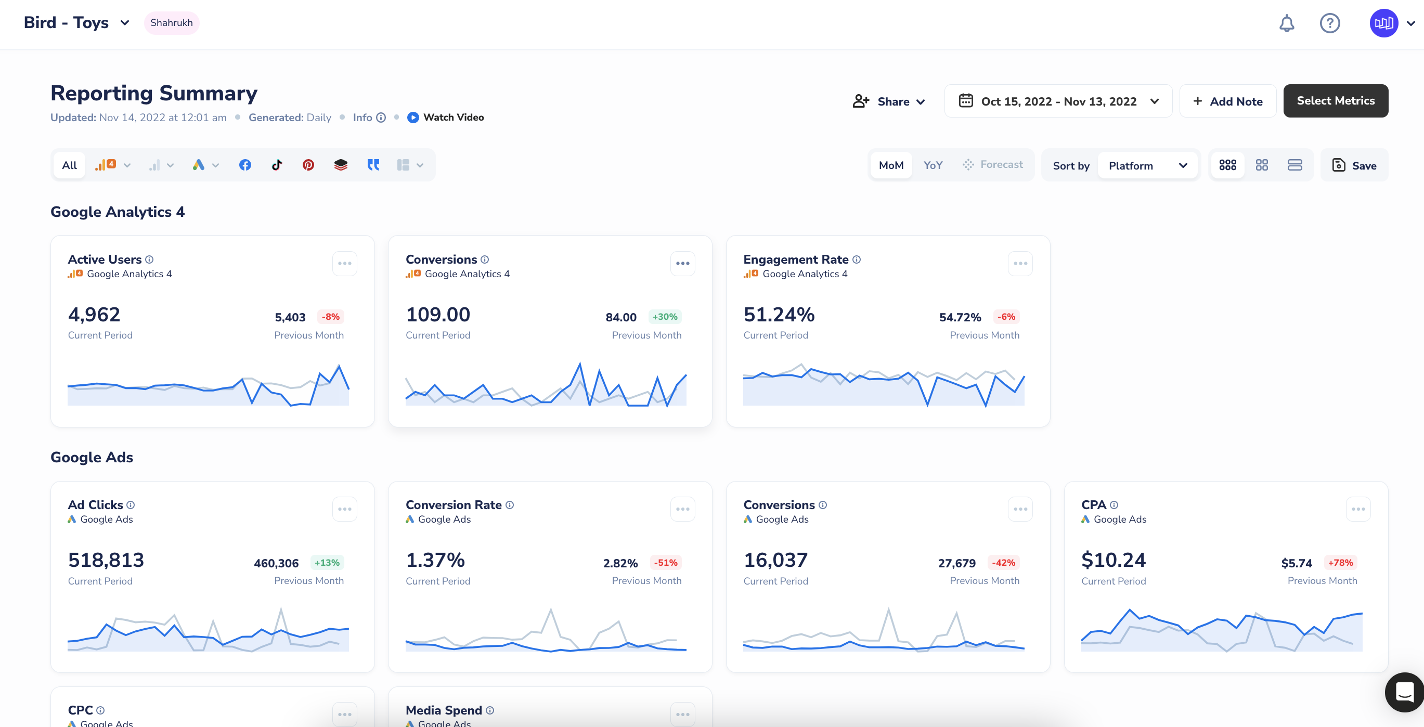Open the GA4 Conversions info icon
This screenshot has height=727, width=1424.
(x=485, y=259)
